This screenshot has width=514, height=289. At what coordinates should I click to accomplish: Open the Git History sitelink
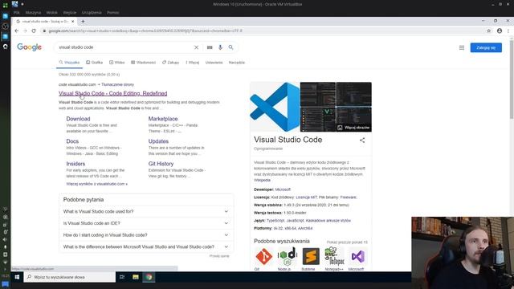tap(161, 164)
